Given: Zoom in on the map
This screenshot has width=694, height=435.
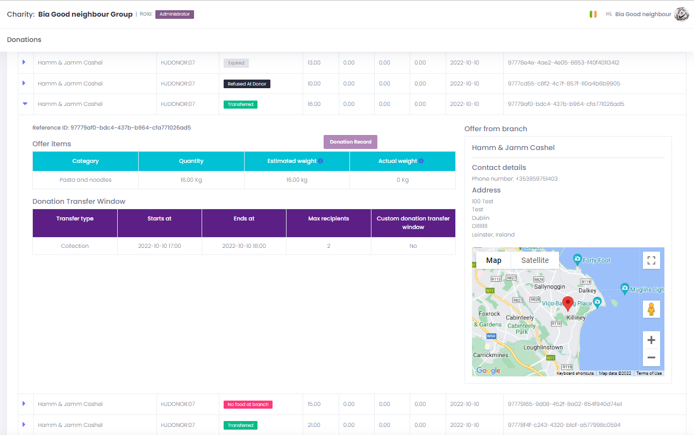Looking at the screenshot, I should click(652, 340).
